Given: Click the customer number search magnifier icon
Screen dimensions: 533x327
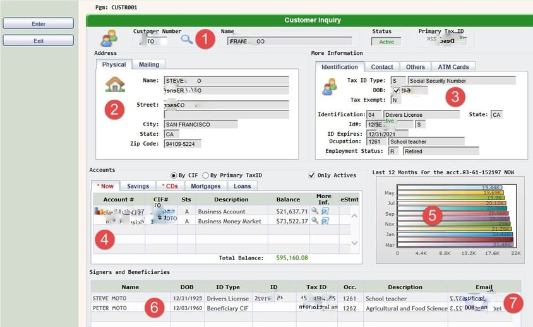Looking at the screenshot, I should tap(187, 39).
